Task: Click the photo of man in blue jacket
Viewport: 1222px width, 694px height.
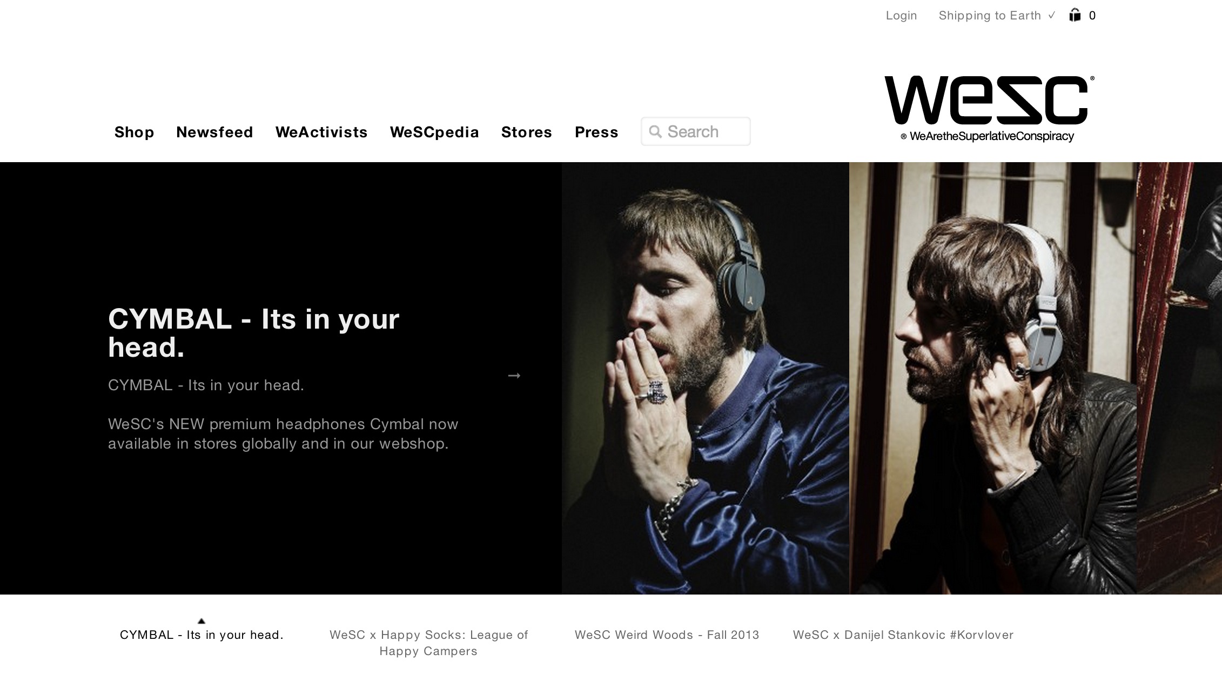Action: pyautogui.click(x=705, y=378)
